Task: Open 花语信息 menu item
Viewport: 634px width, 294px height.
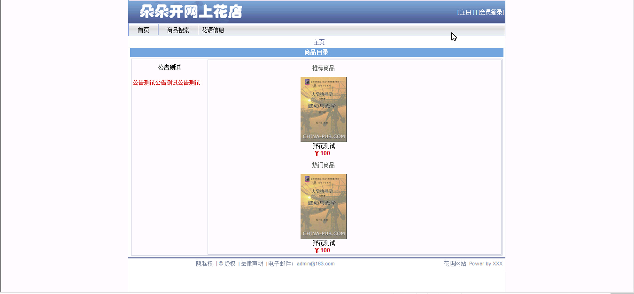Action: [213, 30]
